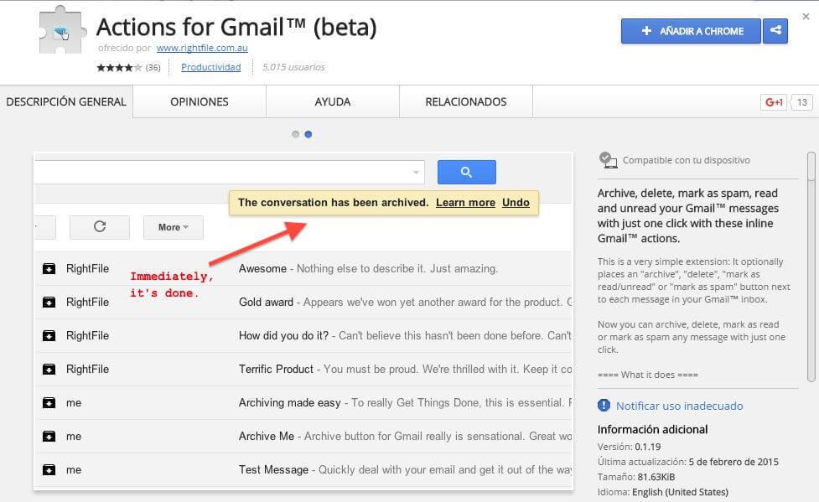
Task: Click the Información adicional heading
Action: click(x=652, y=429)
